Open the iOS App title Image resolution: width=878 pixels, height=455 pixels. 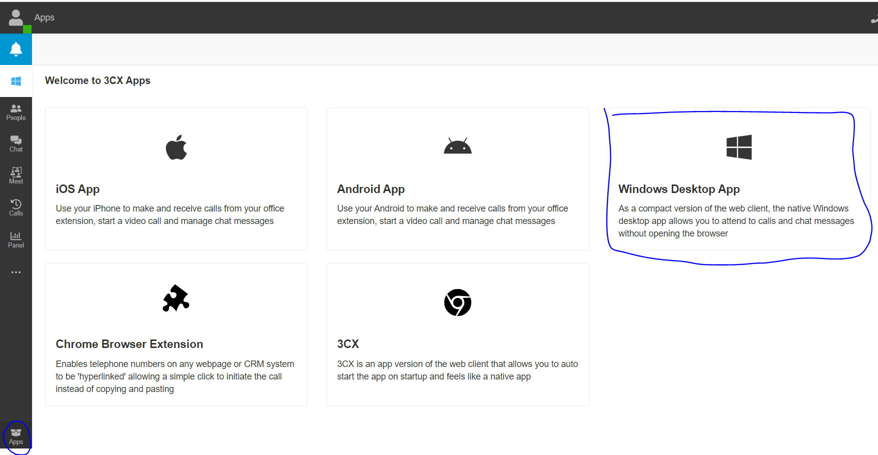78,189
